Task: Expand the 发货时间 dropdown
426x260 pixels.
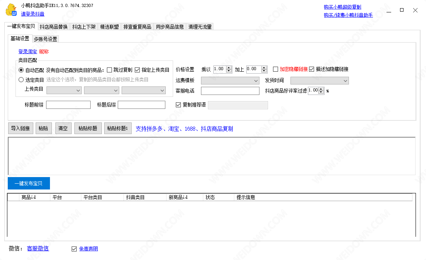Action: [x=319, y=81]
